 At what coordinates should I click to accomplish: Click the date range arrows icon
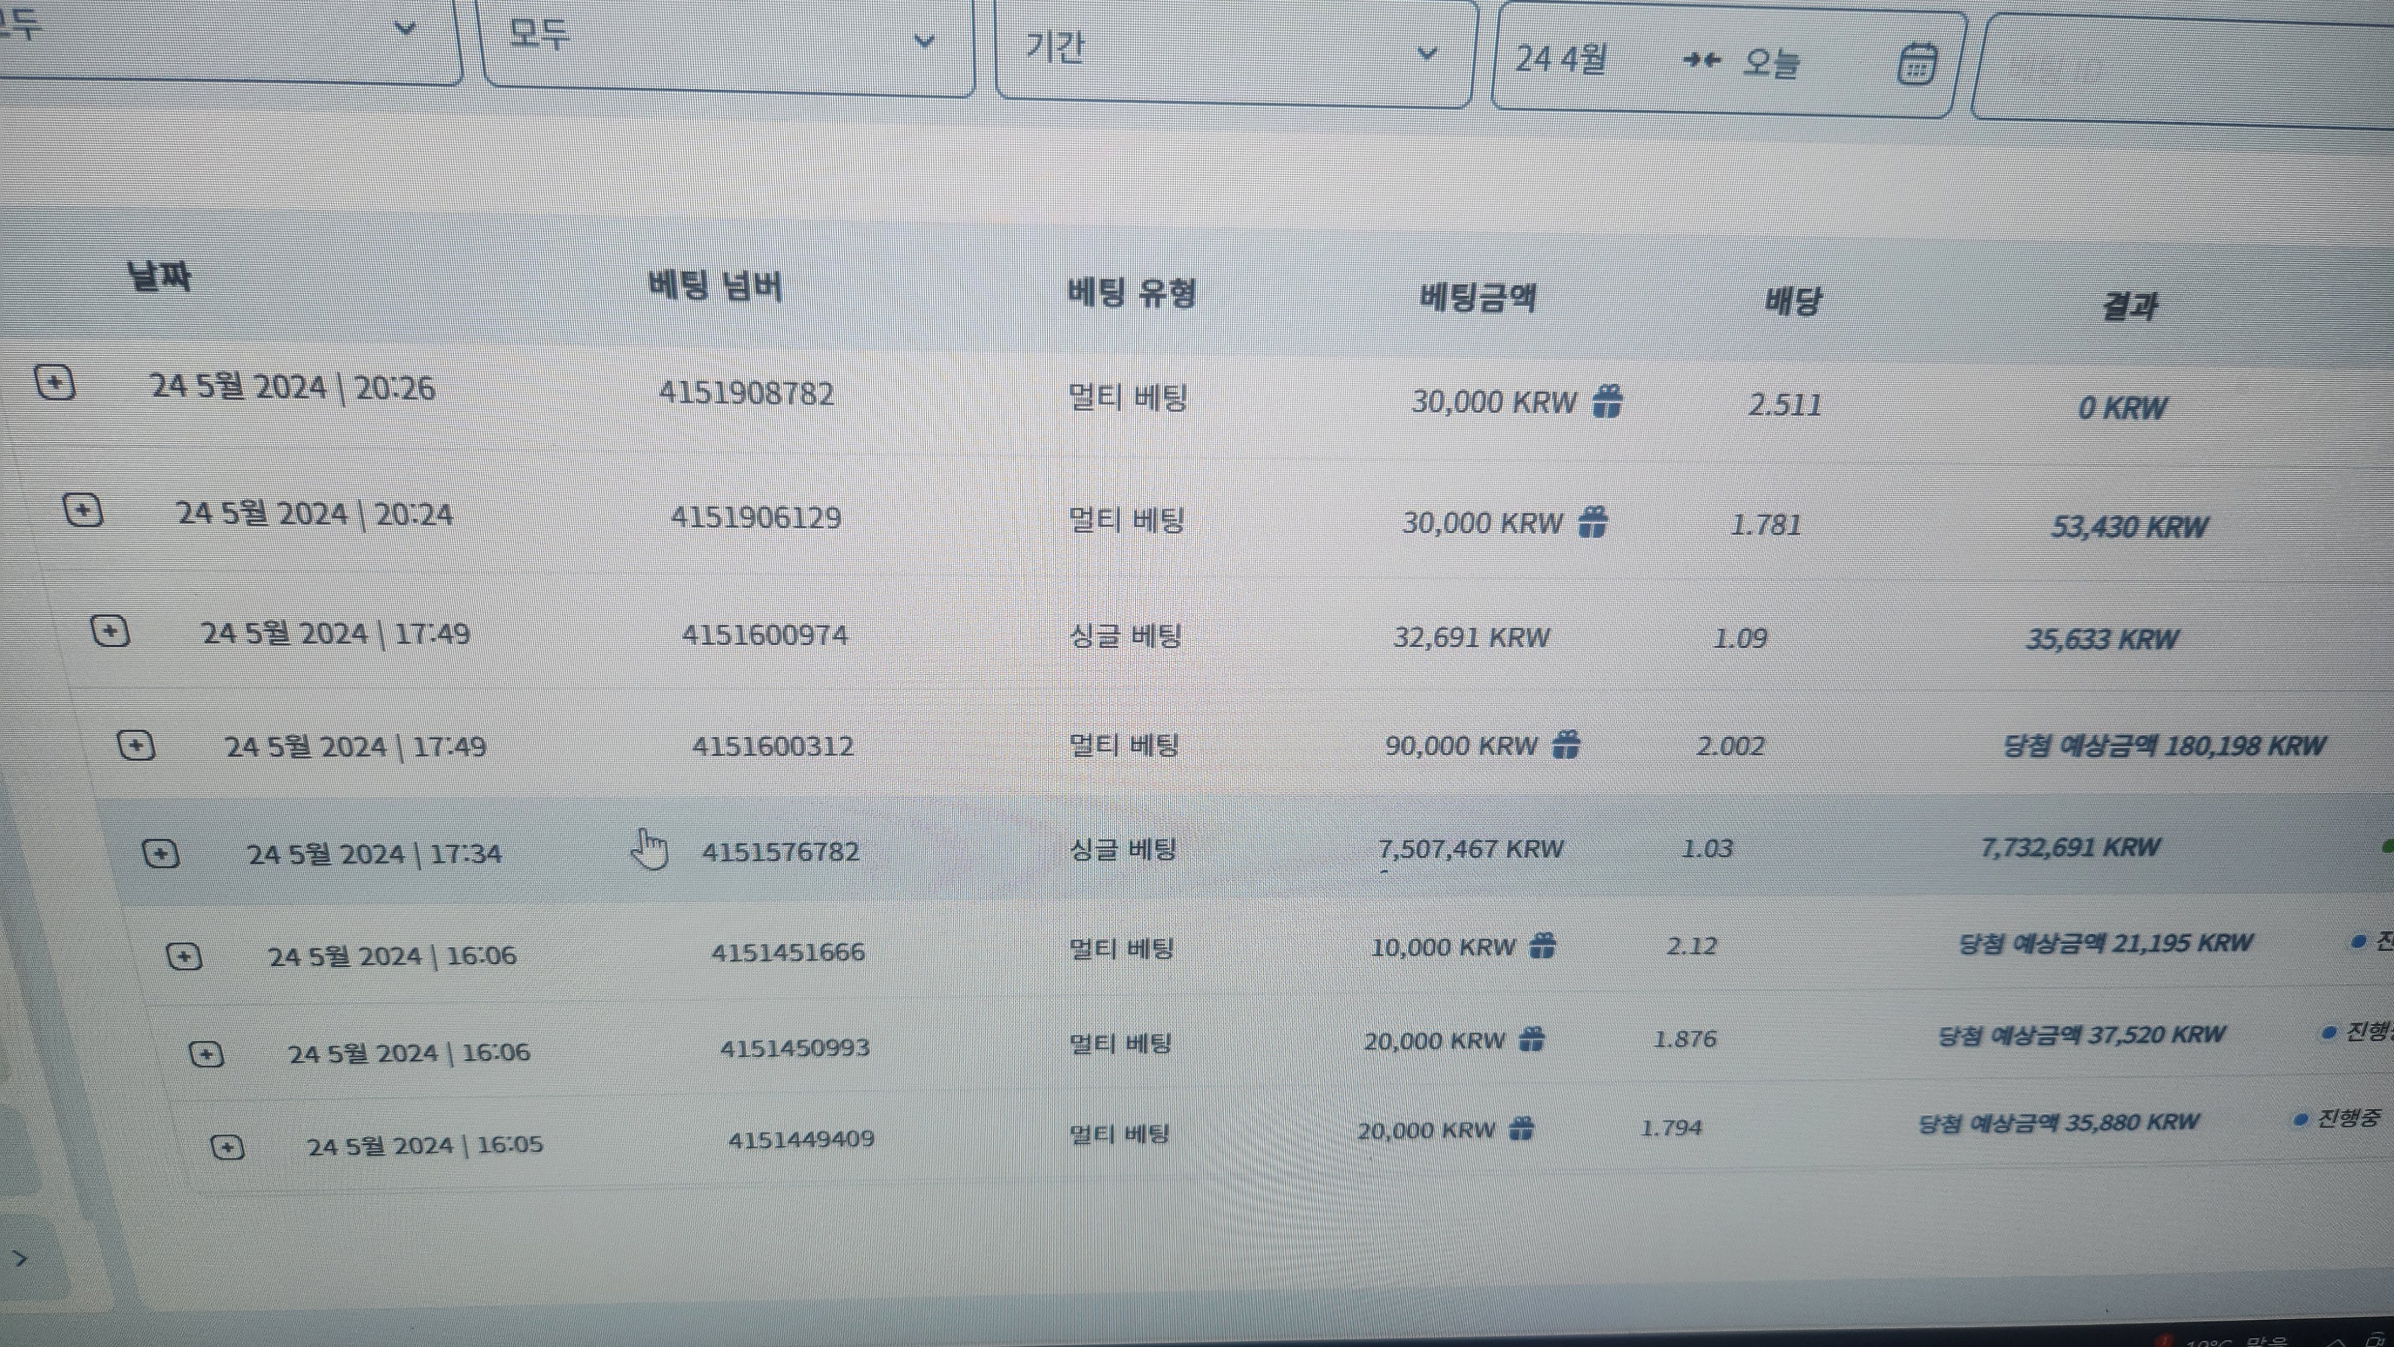pos(1702,60)
